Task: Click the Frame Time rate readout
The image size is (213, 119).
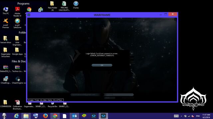Action: [x=45, y=100]
